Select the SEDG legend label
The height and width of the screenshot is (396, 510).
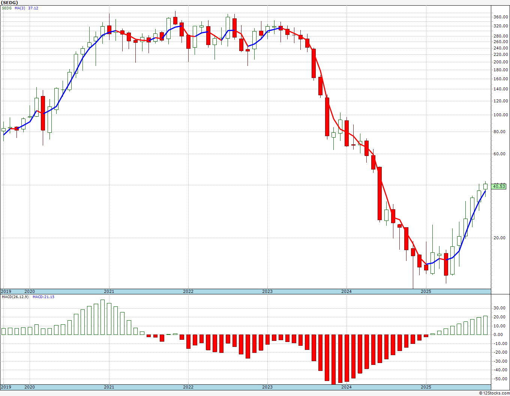pyautogui.click(x=6, y=8)
